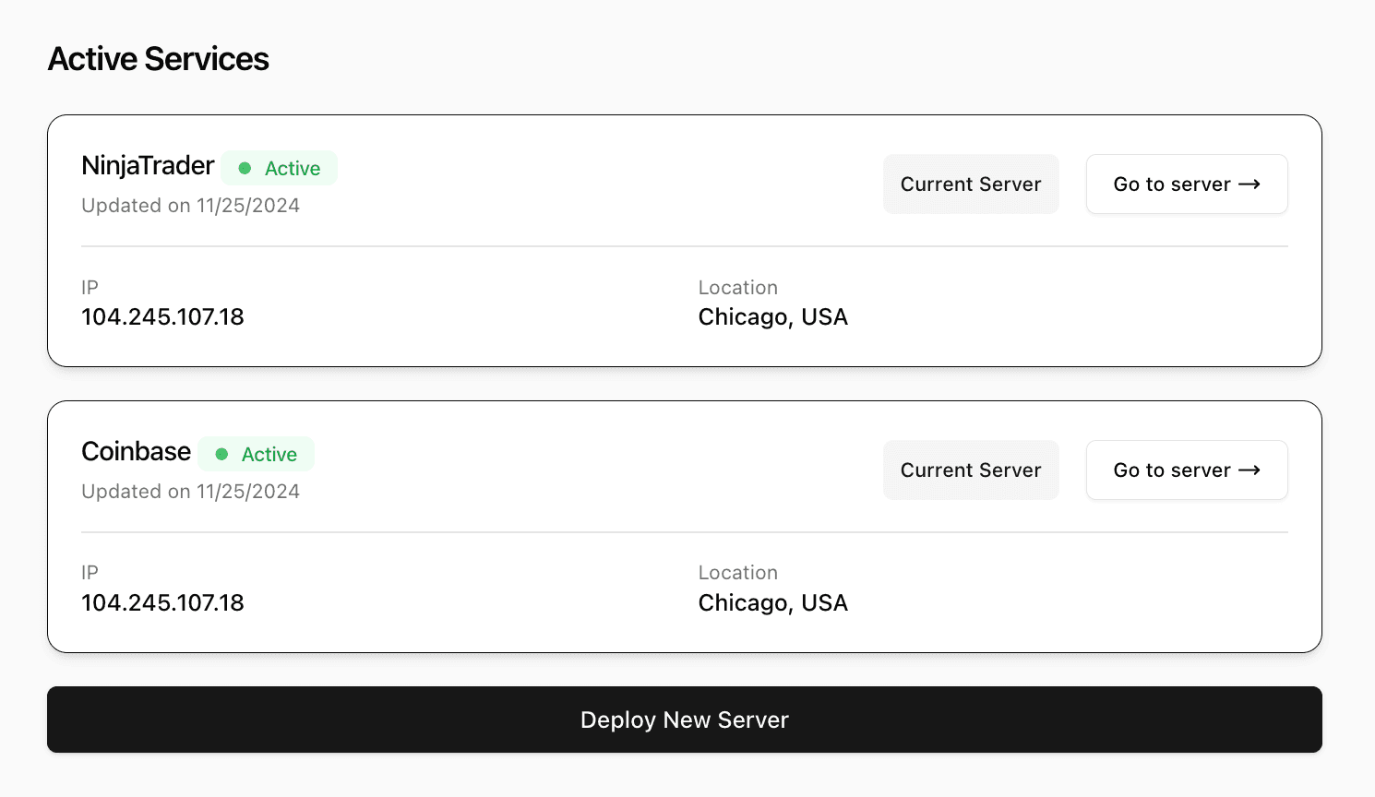Click Chicago, USA location in NinjaTrader card

pos(773,317)
